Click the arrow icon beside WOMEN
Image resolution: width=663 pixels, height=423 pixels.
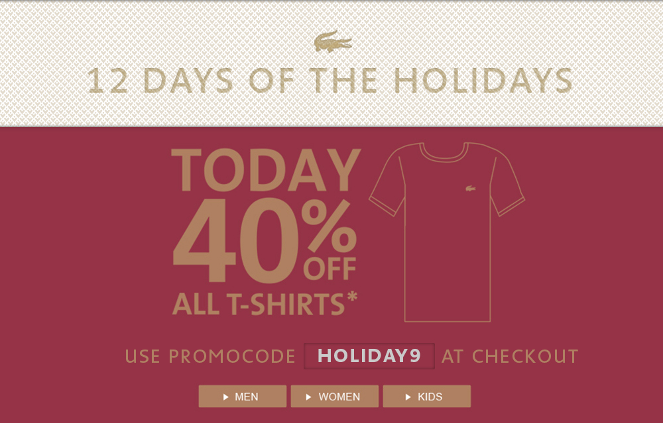(x=309, y=397)
